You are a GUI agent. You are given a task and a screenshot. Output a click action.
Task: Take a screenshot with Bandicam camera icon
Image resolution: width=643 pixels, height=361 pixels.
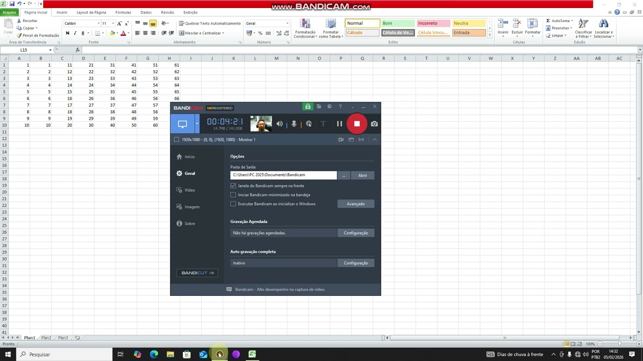[x=374, y=124]
